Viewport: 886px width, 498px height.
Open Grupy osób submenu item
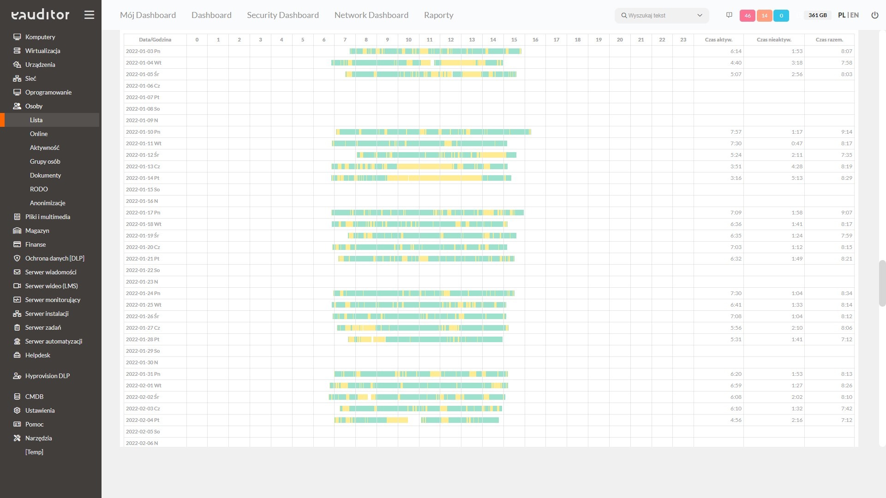pyautogui.click(x=45, y=161)
